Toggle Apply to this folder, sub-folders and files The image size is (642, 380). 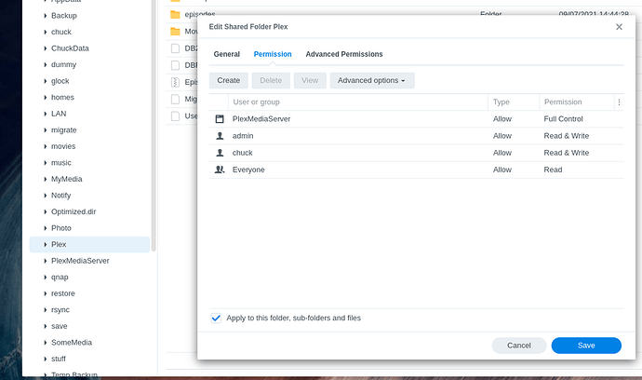pyautogui.click(x=216, y=319)
